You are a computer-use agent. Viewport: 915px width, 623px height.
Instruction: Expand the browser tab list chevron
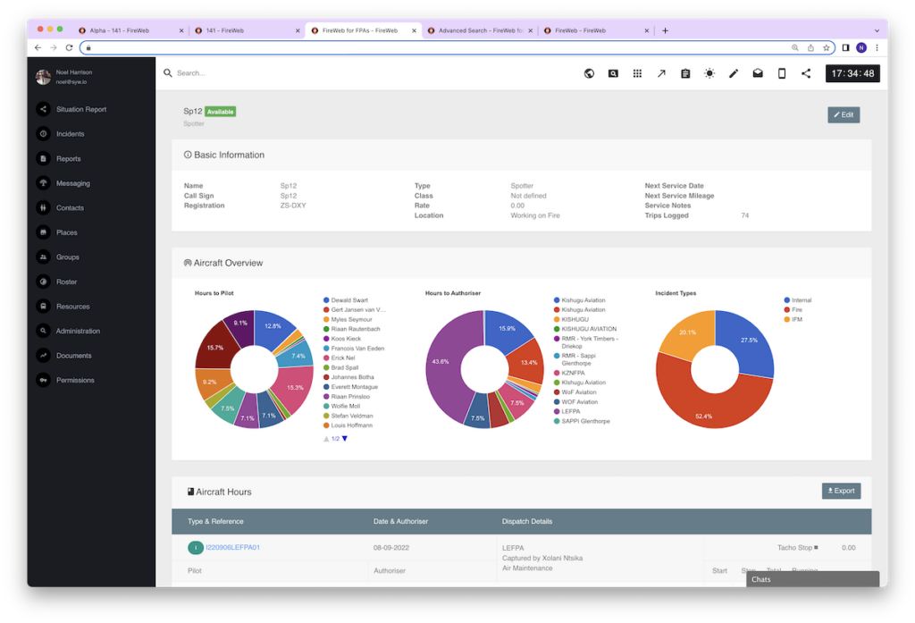876,30
